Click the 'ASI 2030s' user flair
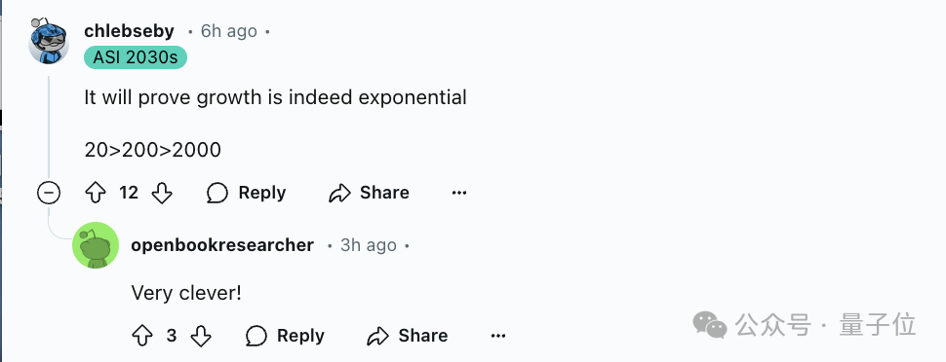The height and width of the screenshot is (362, 946). (x=136, y=57)
